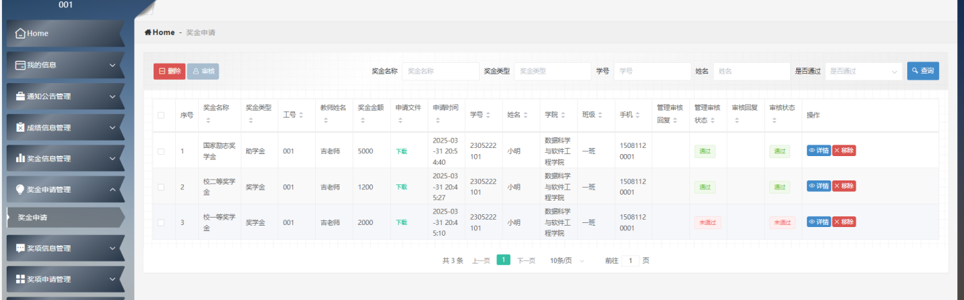This screenshot has height=300, width=964.
Task: Sort table by 工号 column
Action: [x=301, y=116]
